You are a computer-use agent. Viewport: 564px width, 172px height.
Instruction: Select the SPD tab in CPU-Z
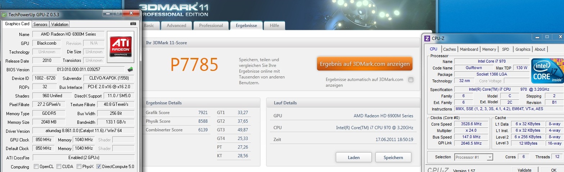[x=505, y=49]
